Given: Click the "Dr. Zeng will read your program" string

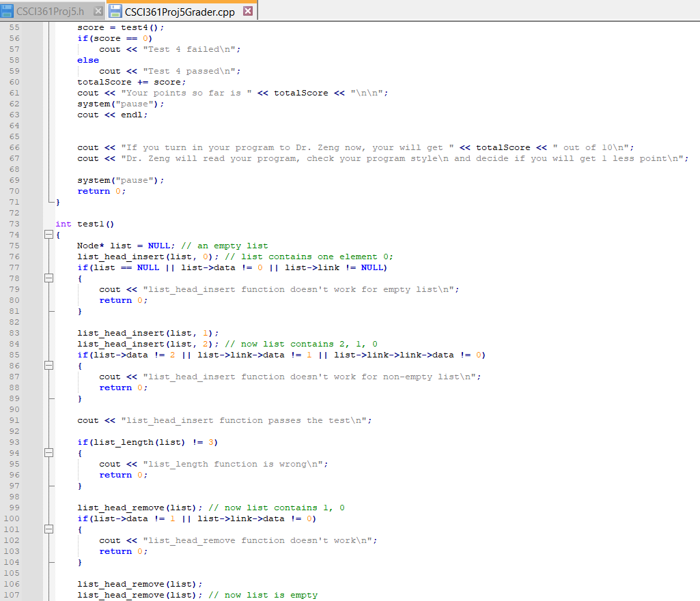Looking at the screenshot, I should [403, 158].
